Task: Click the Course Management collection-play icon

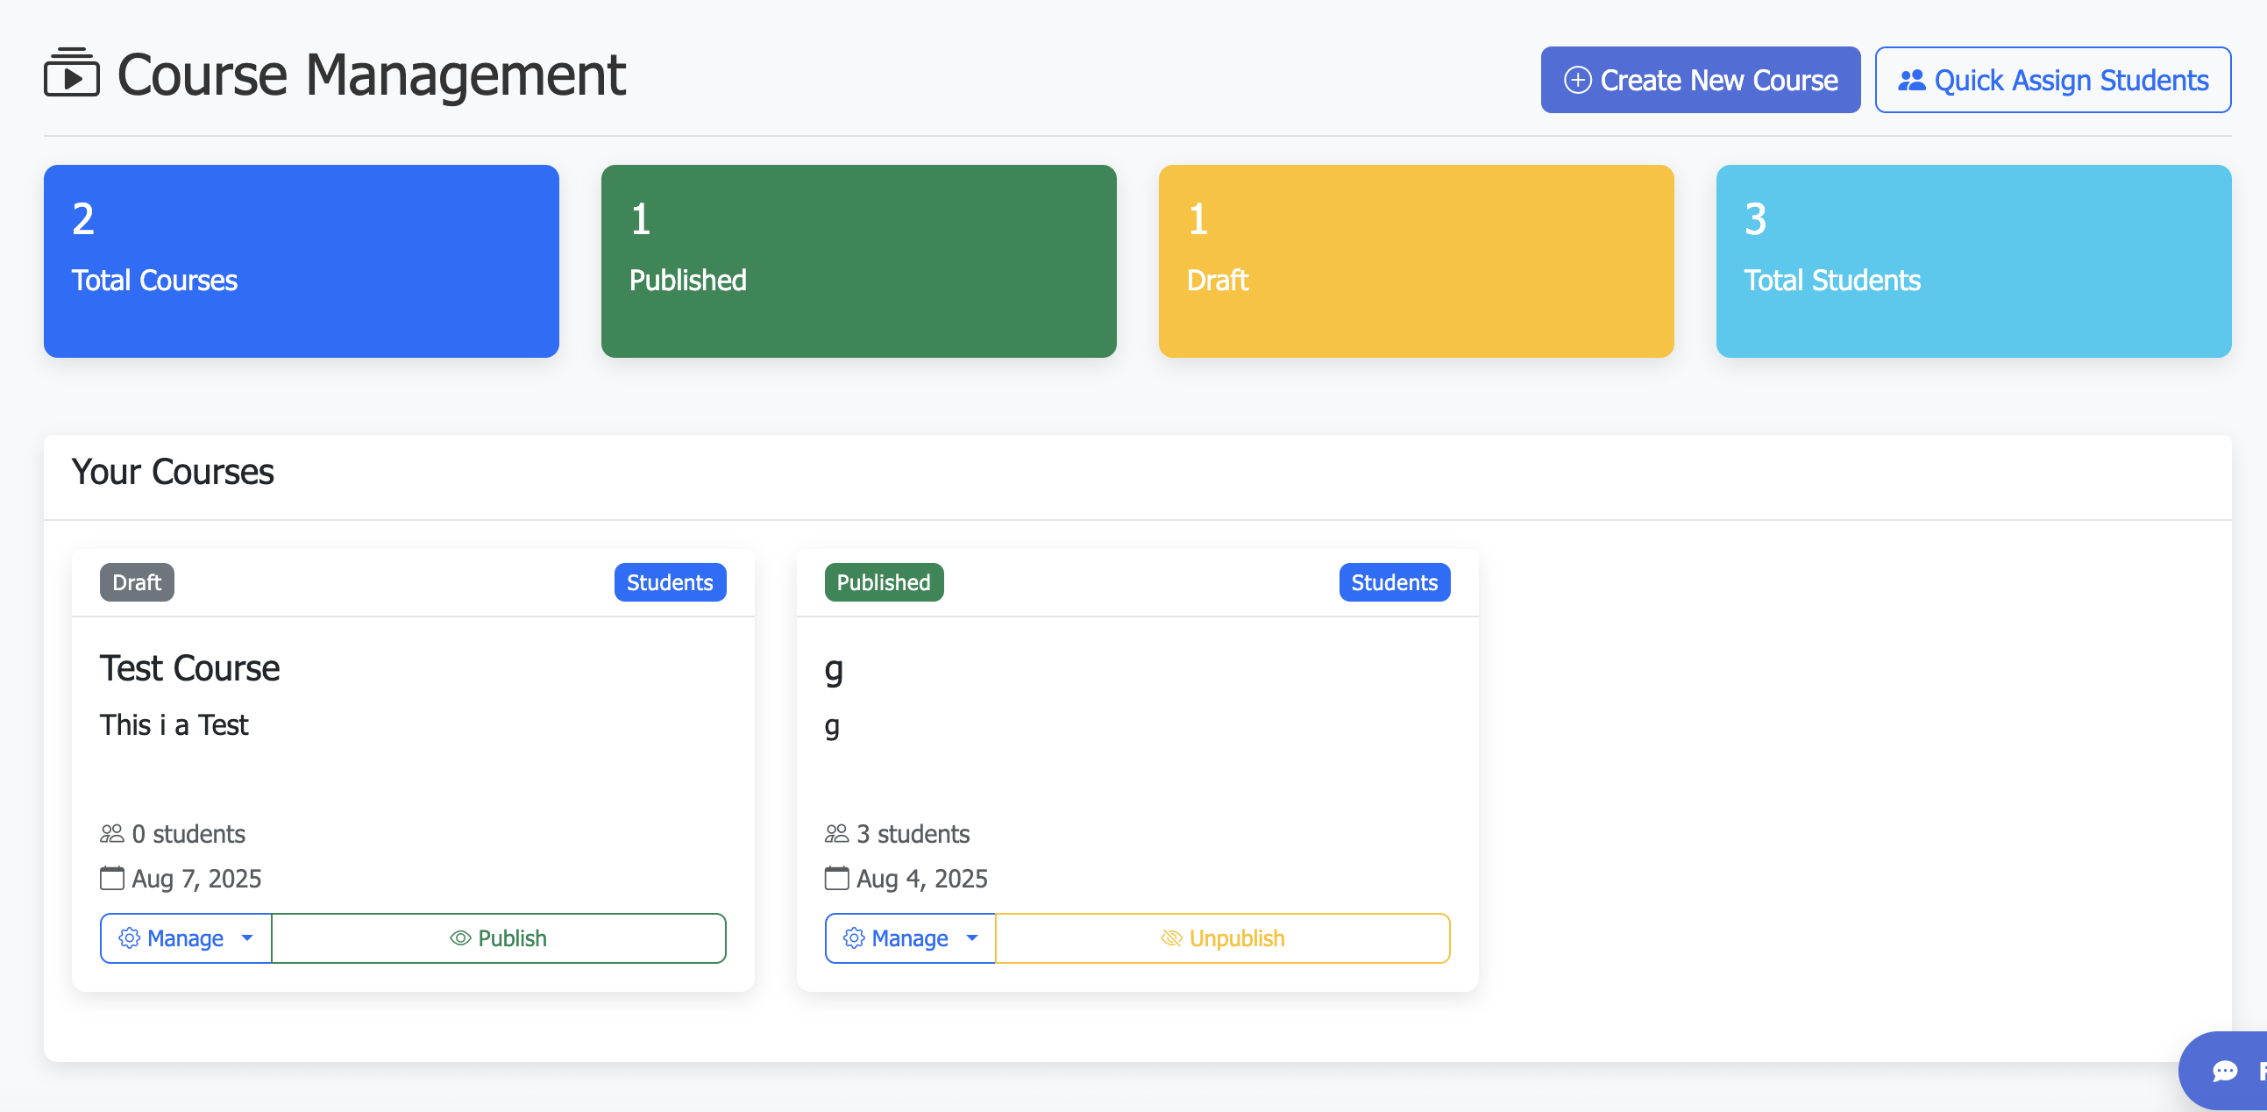Action: 71,74
